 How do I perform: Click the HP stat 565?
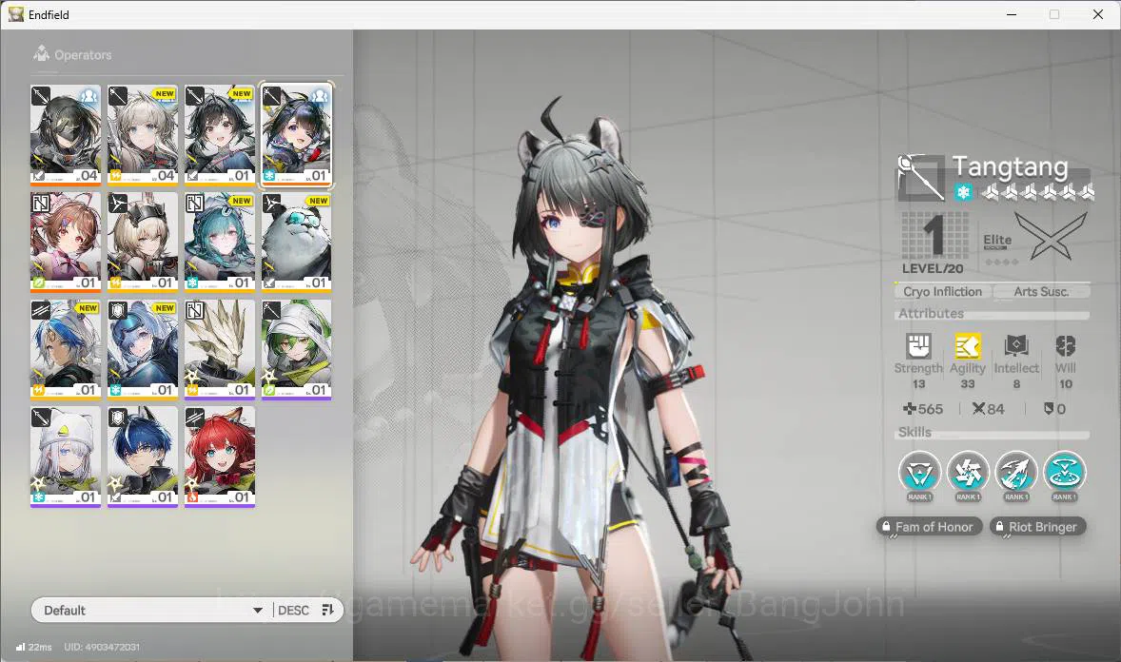tap(923, 409)
